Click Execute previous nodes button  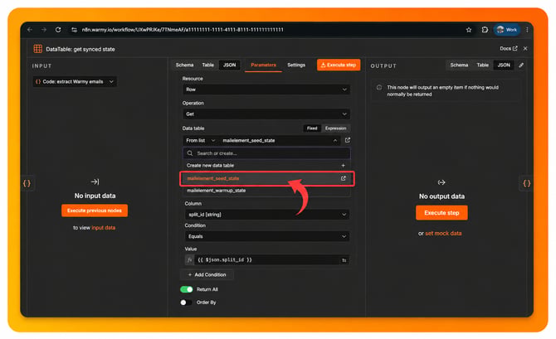coord(95,211)
